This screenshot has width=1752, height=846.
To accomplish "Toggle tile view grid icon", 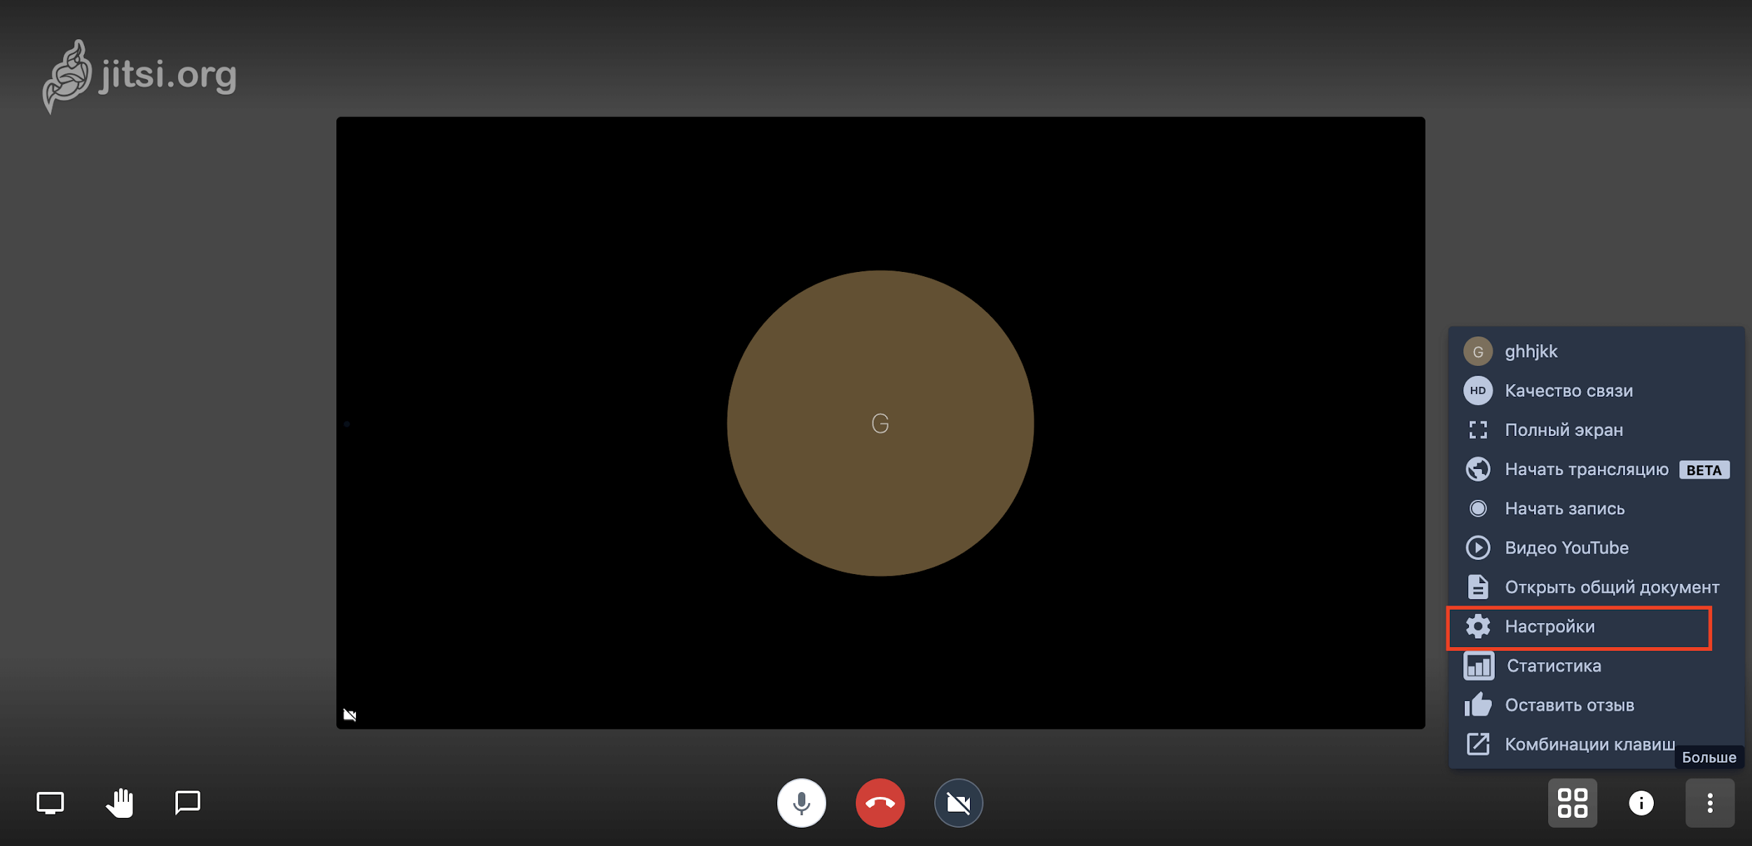I will 1572,803.
